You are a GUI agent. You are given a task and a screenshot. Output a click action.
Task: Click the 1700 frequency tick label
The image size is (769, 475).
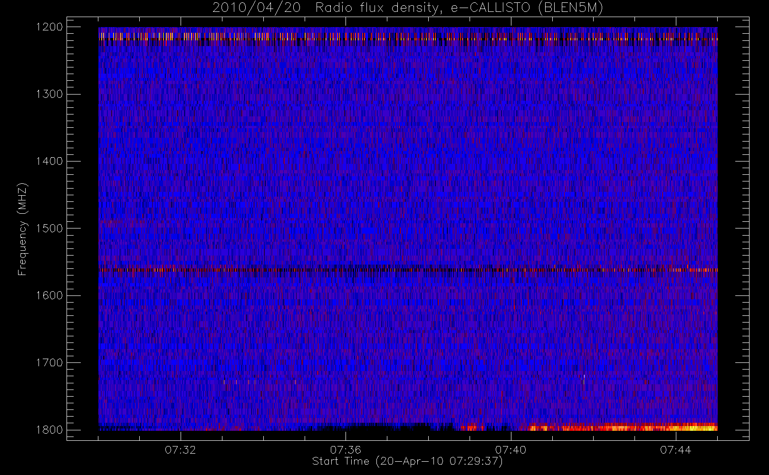pyautogui.click(x=49, y=362)
